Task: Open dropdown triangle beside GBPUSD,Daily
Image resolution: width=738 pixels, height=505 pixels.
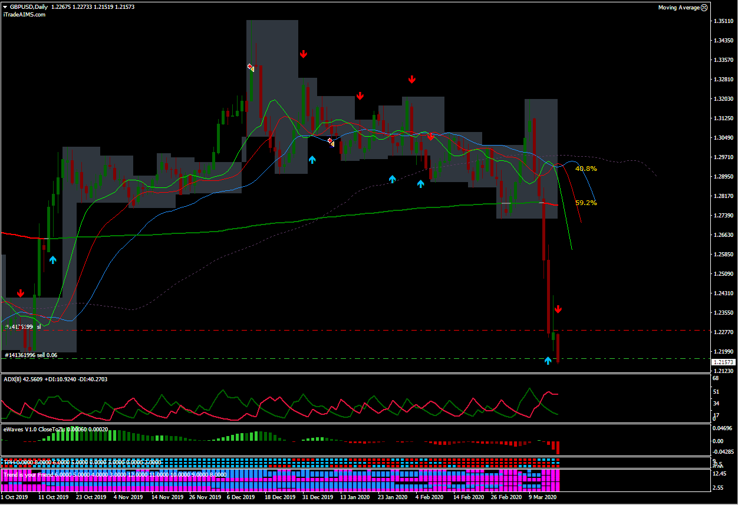Action: (x=5, y=7)
